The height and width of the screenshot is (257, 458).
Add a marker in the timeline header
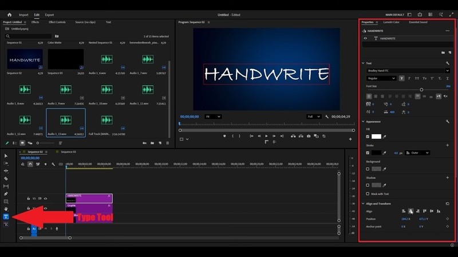(45, 164)
